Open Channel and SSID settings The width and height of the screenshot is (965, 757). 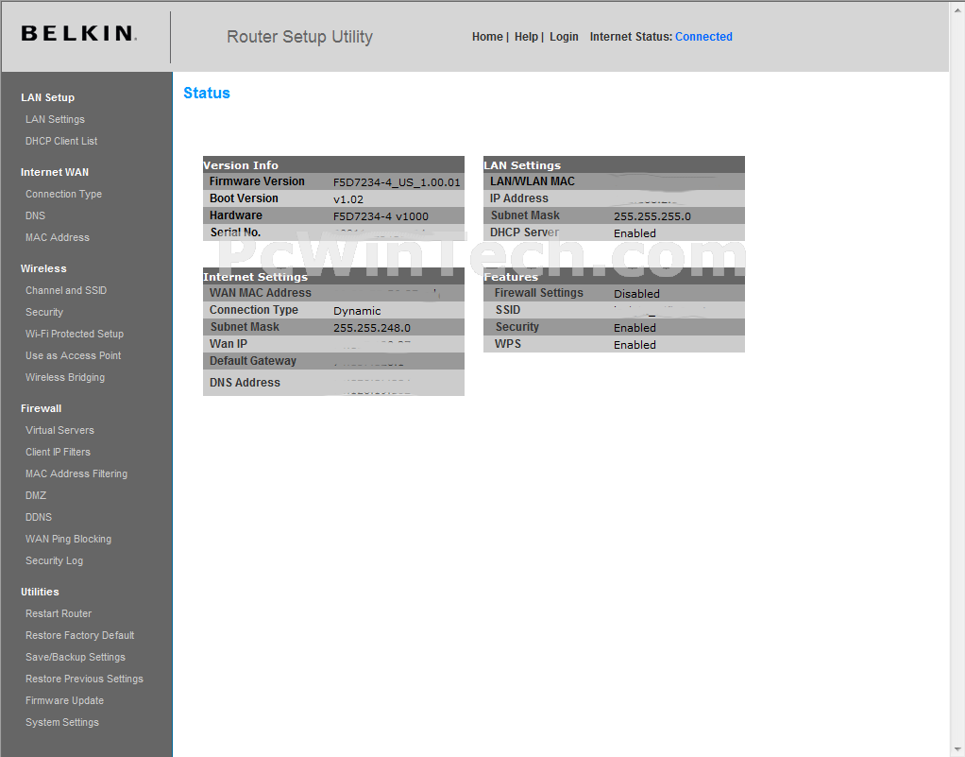66,290
